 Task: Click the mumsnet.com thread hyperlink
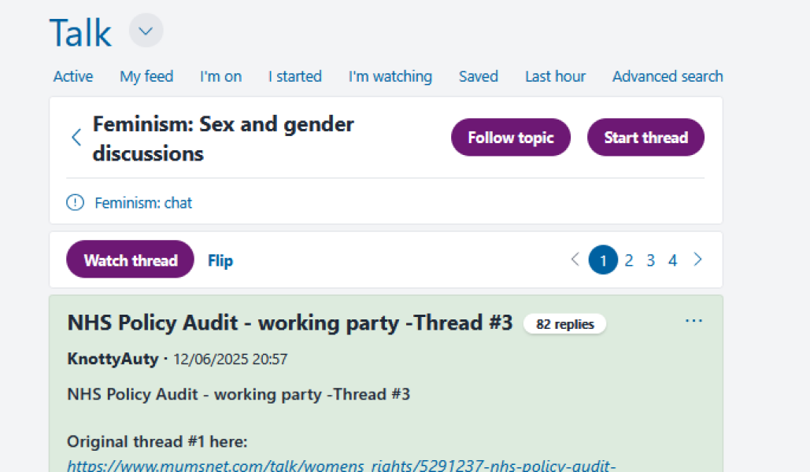pos(342,464)
